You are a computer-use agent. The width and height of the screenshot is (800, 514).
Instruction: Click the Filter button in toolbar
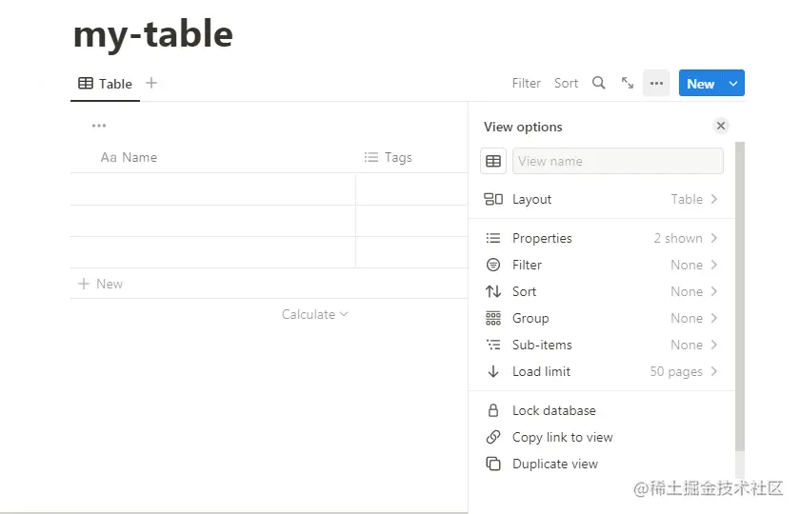pos(526,83)
